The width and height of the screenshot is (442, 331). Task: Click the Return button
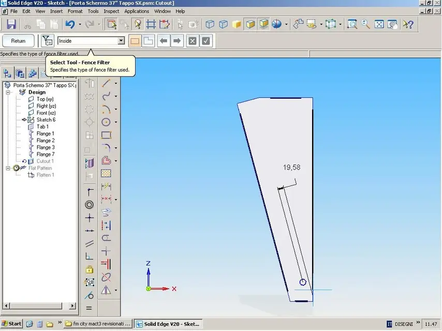pyautogui.click(x=18, y=41)
